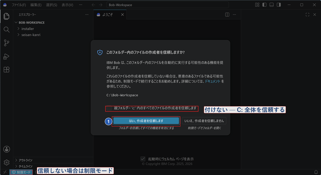
Task: Open the 編集(E) menu
Action: click(36, 5)
